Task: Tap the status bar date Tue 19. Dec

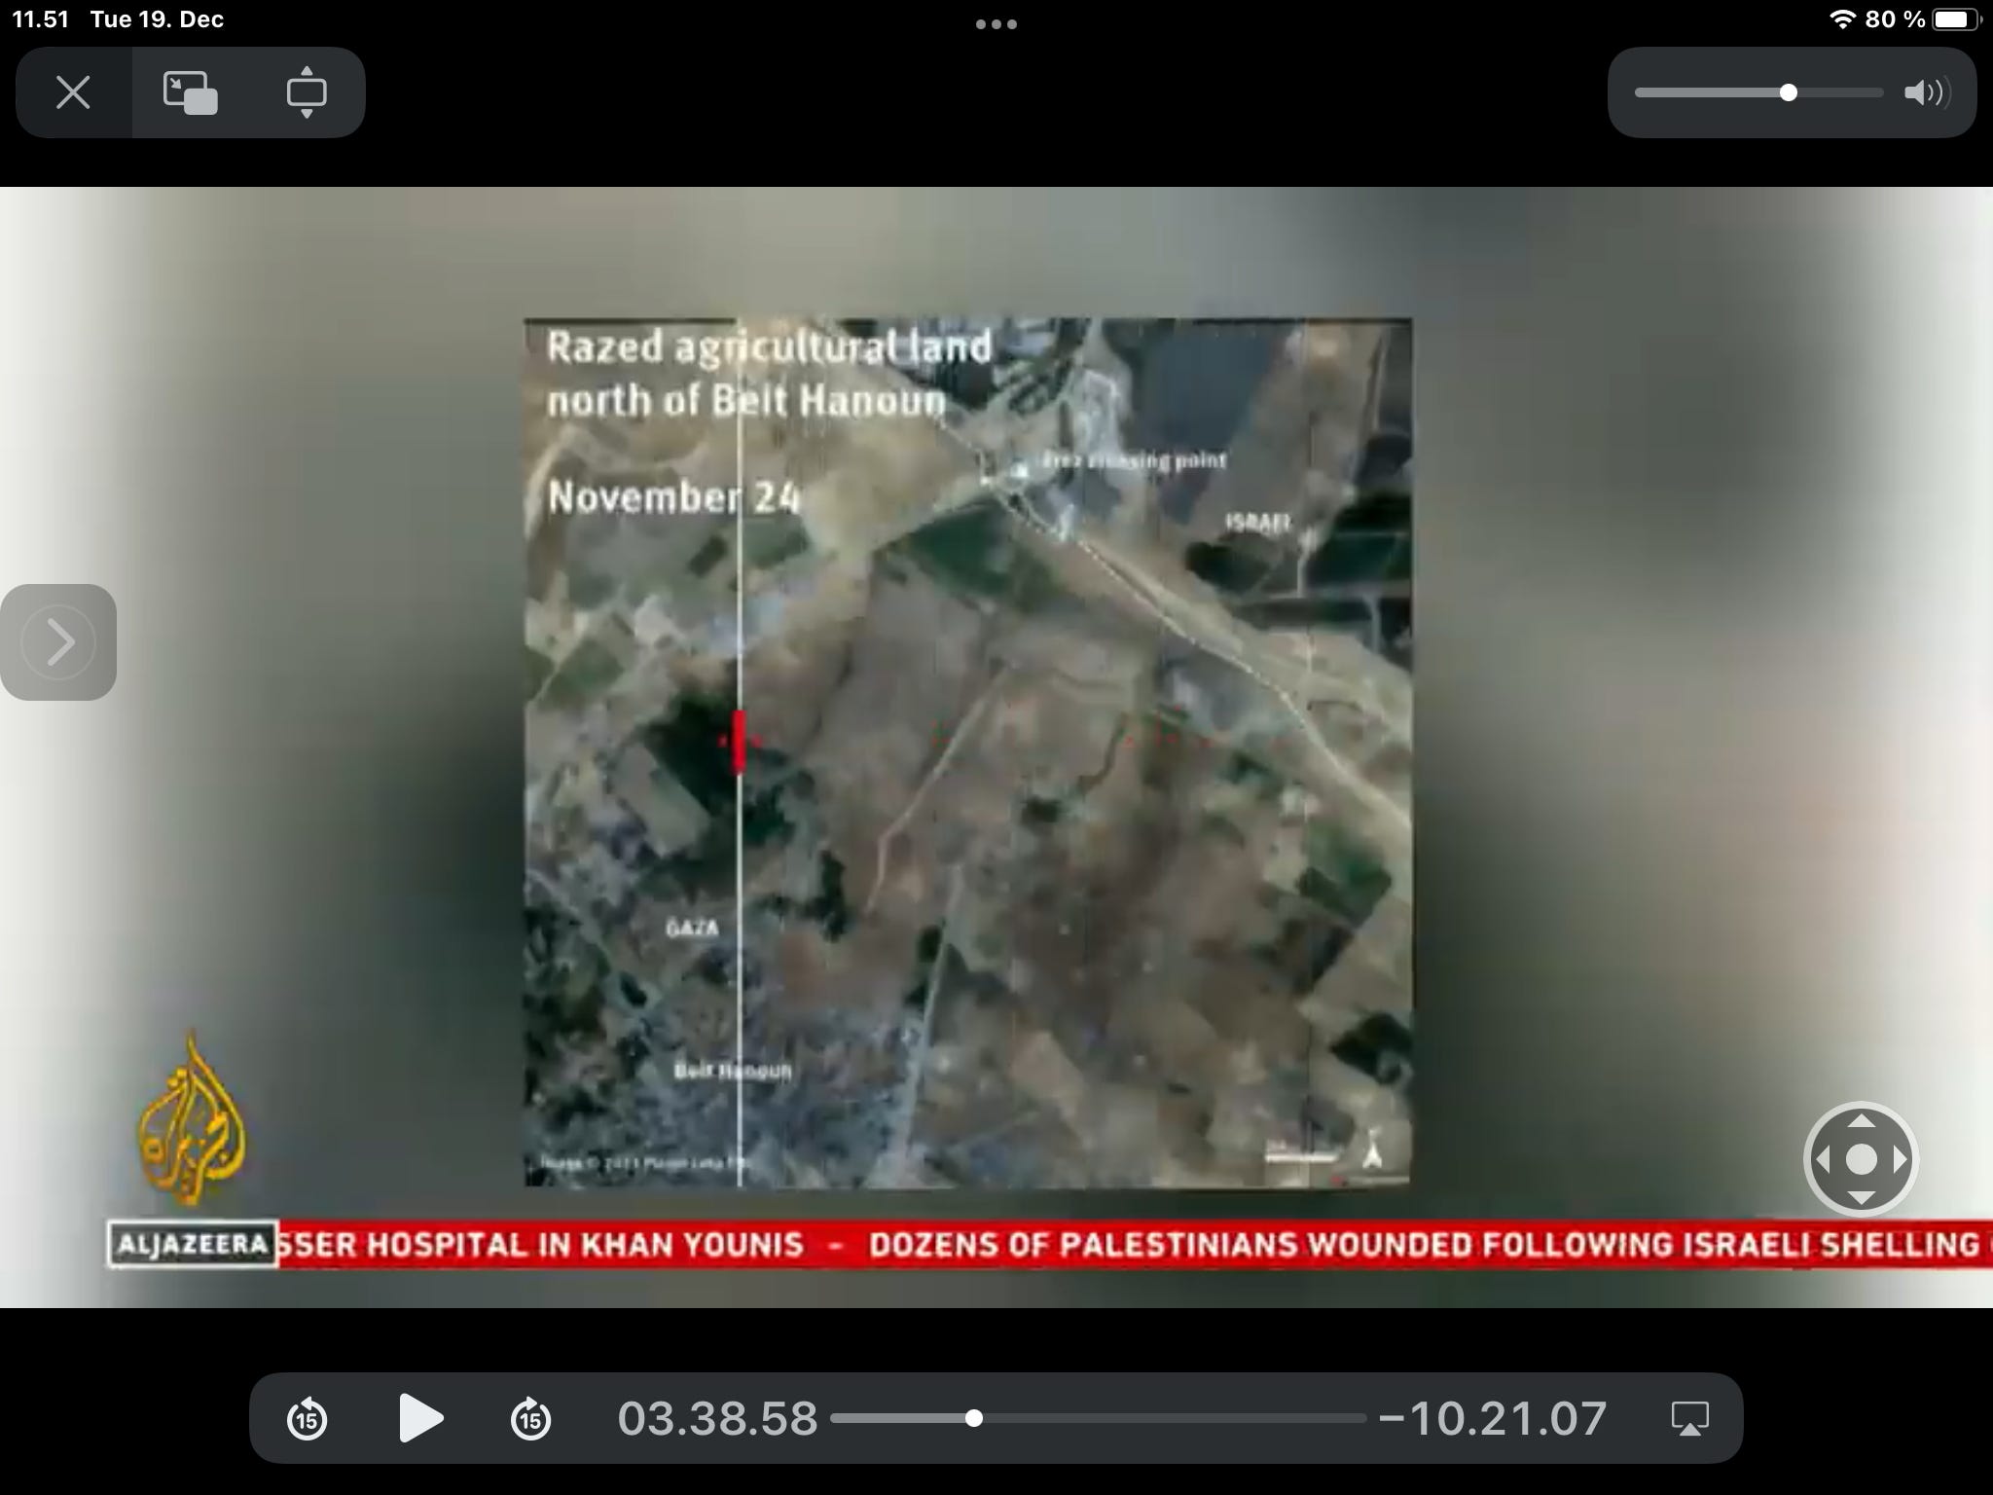Action: click(x=157, y=19)
